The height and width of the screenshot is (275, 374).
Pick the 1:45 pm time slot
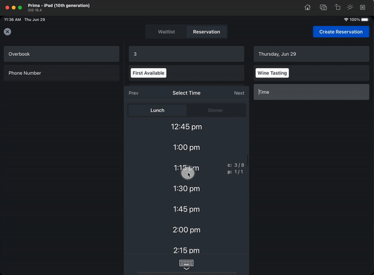click(186, 210)
